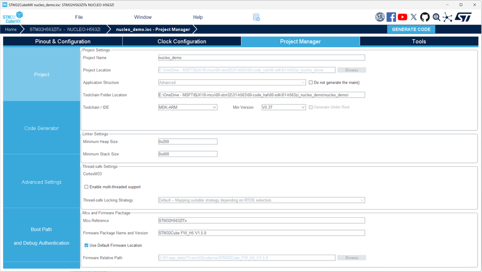Open the Window menu
482x272 pixels.
coord(143,17)
